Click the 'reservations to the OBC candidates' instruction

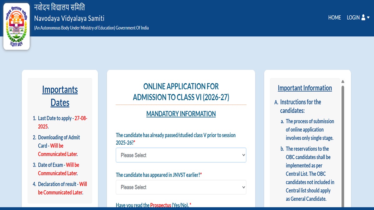tap(310, 174)
